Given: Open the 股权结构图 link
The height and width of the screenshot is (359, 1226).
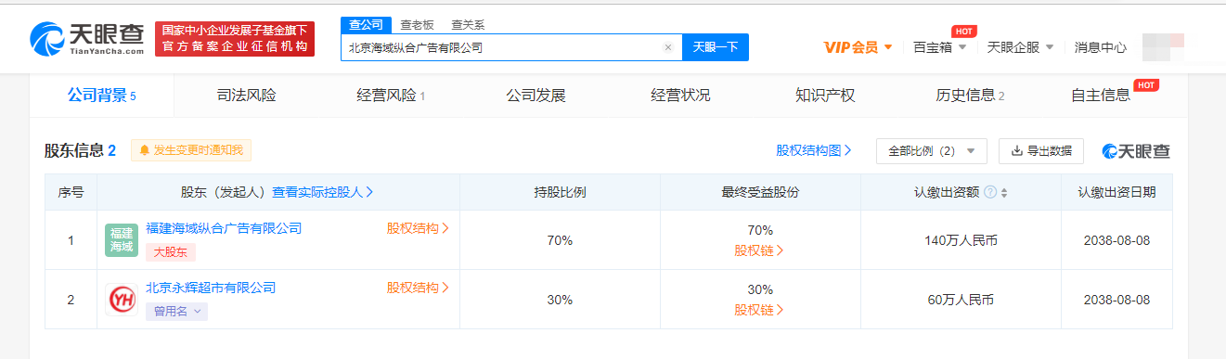Looking at the screenshot, I should pyautogui.click(x=814, y=150).
